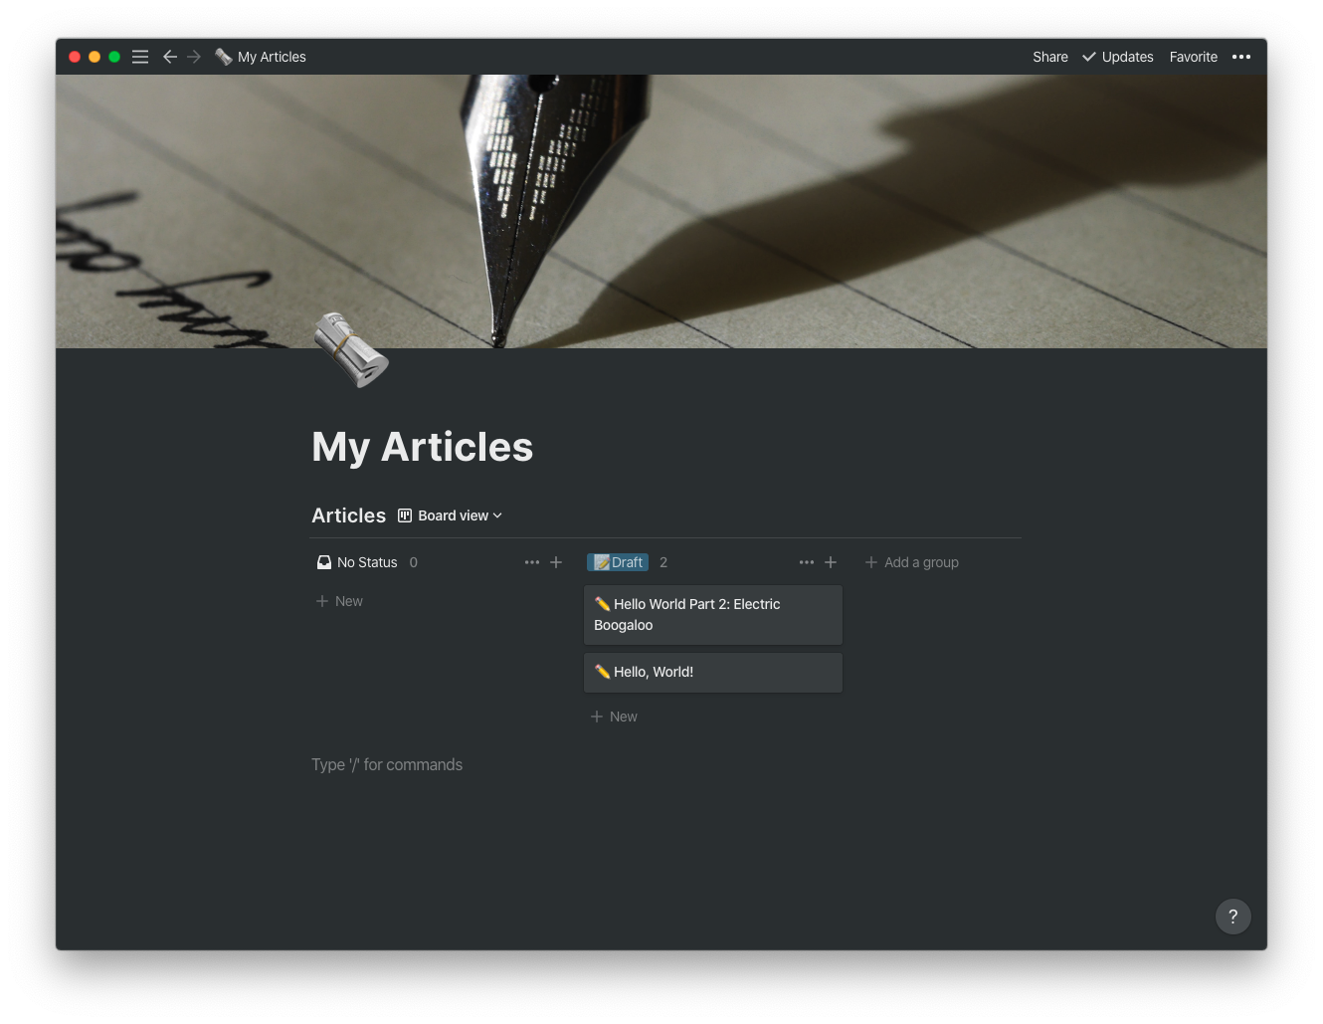Click the Draft count number 2
Screen dimensions: 1323x1024
pos(663,562)
